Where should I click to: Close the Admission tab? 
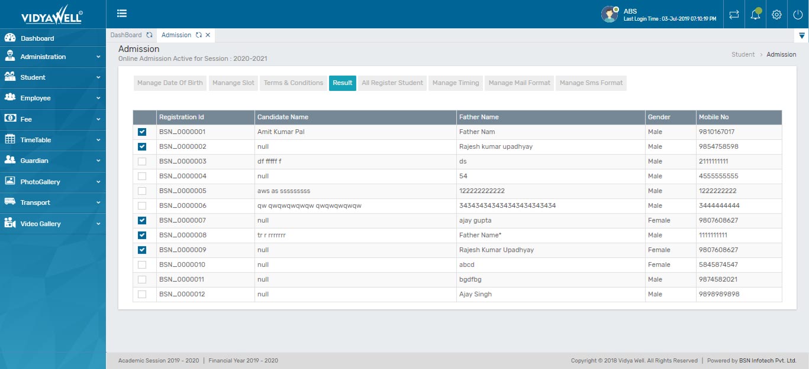point(208,35)
